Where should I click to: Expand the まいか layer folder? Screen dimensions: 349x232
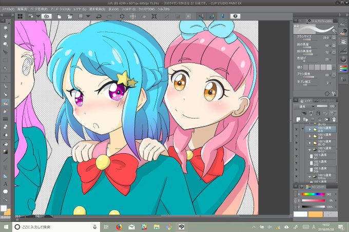(x=310, y=143)
